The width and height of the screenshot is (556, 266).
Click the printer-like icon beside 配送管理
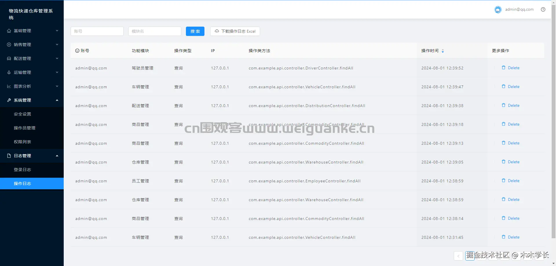click(x=9, y=58)
